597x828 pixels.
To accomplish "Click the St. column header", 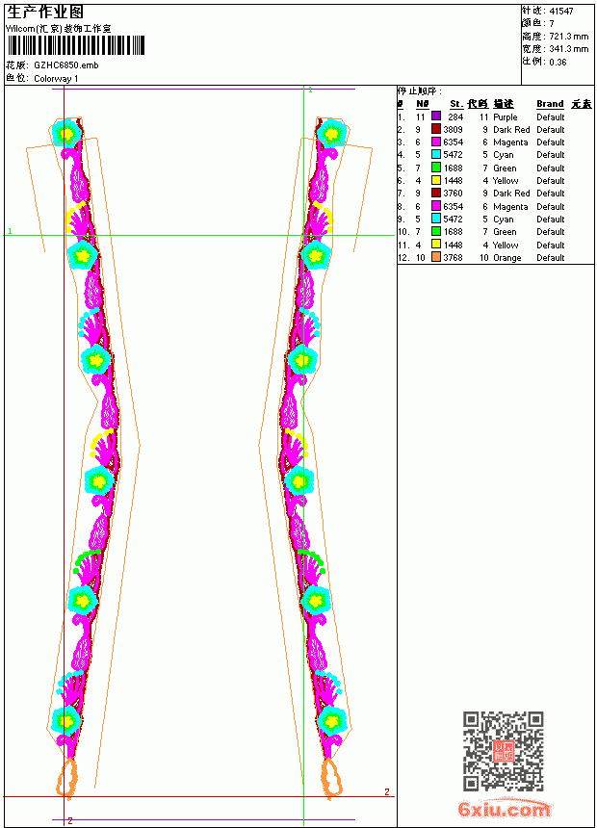I will point(456,104).
